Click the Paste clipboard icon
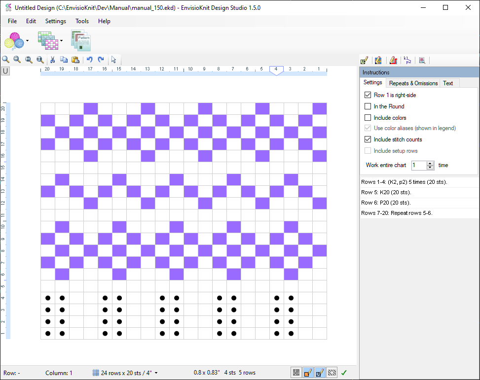The image size is (480, 380). (75, 60)
